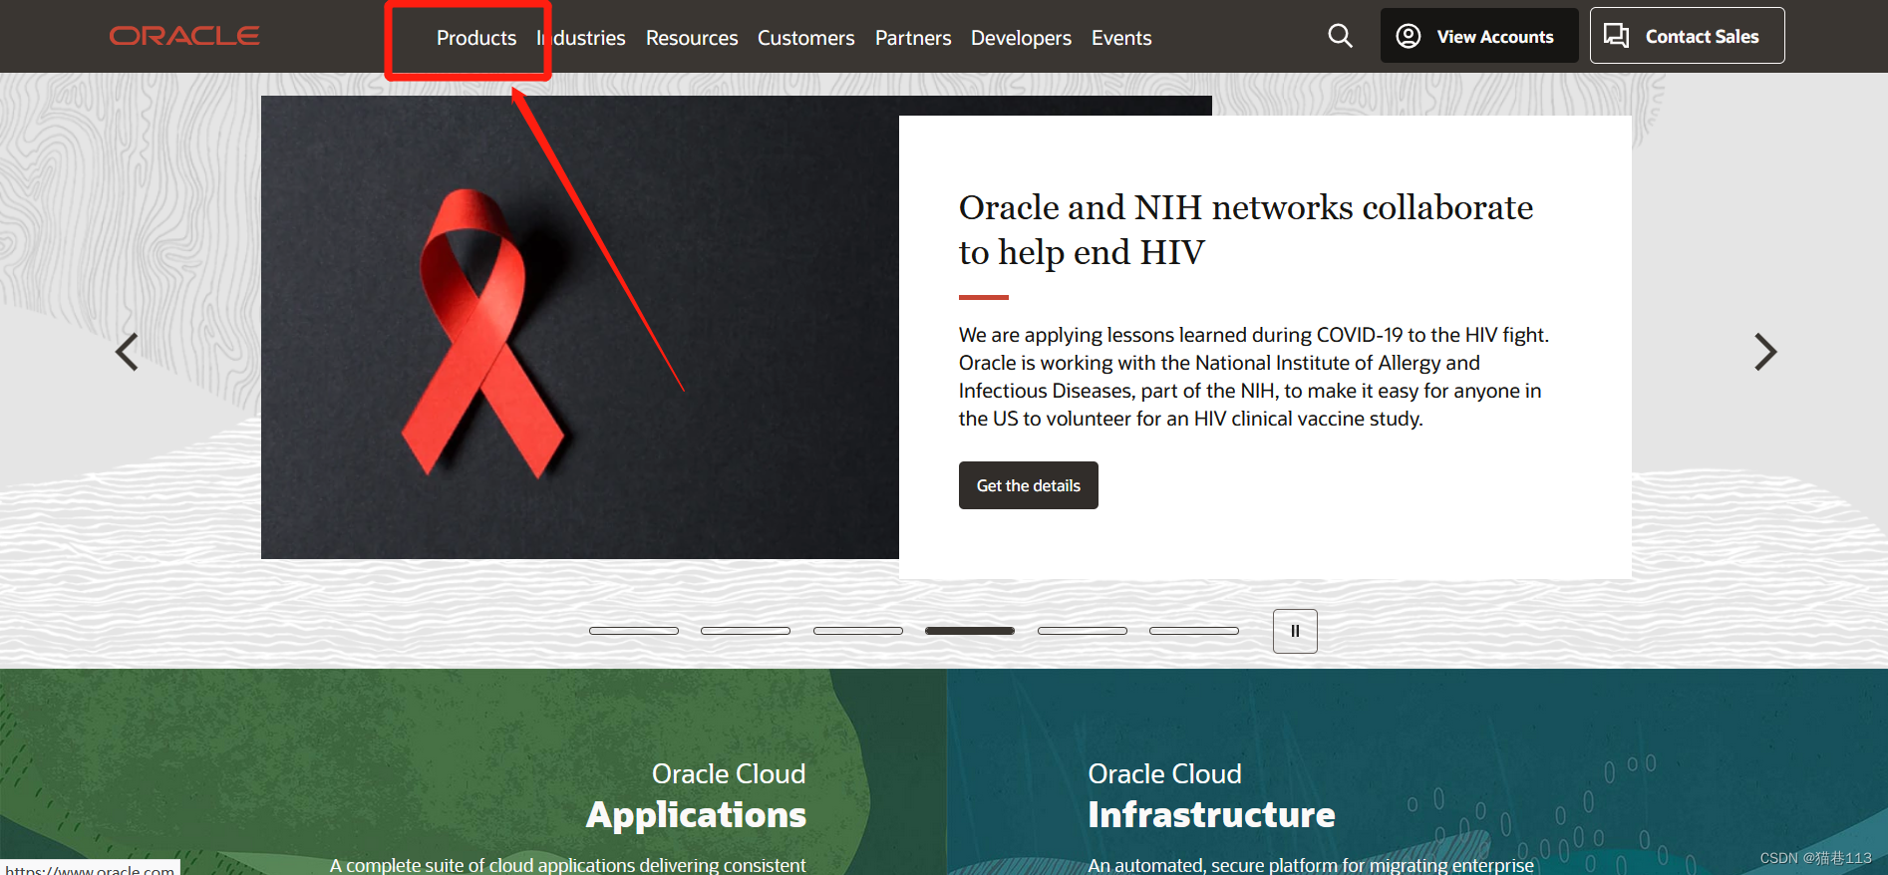Open the Resources menu
The image size is (1888, 875).
click(x=692, y=38)
